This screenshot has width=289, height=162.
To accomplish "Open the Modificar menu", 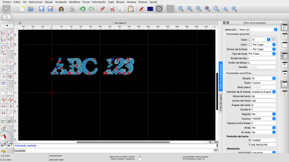I will (x=74, y=2).
